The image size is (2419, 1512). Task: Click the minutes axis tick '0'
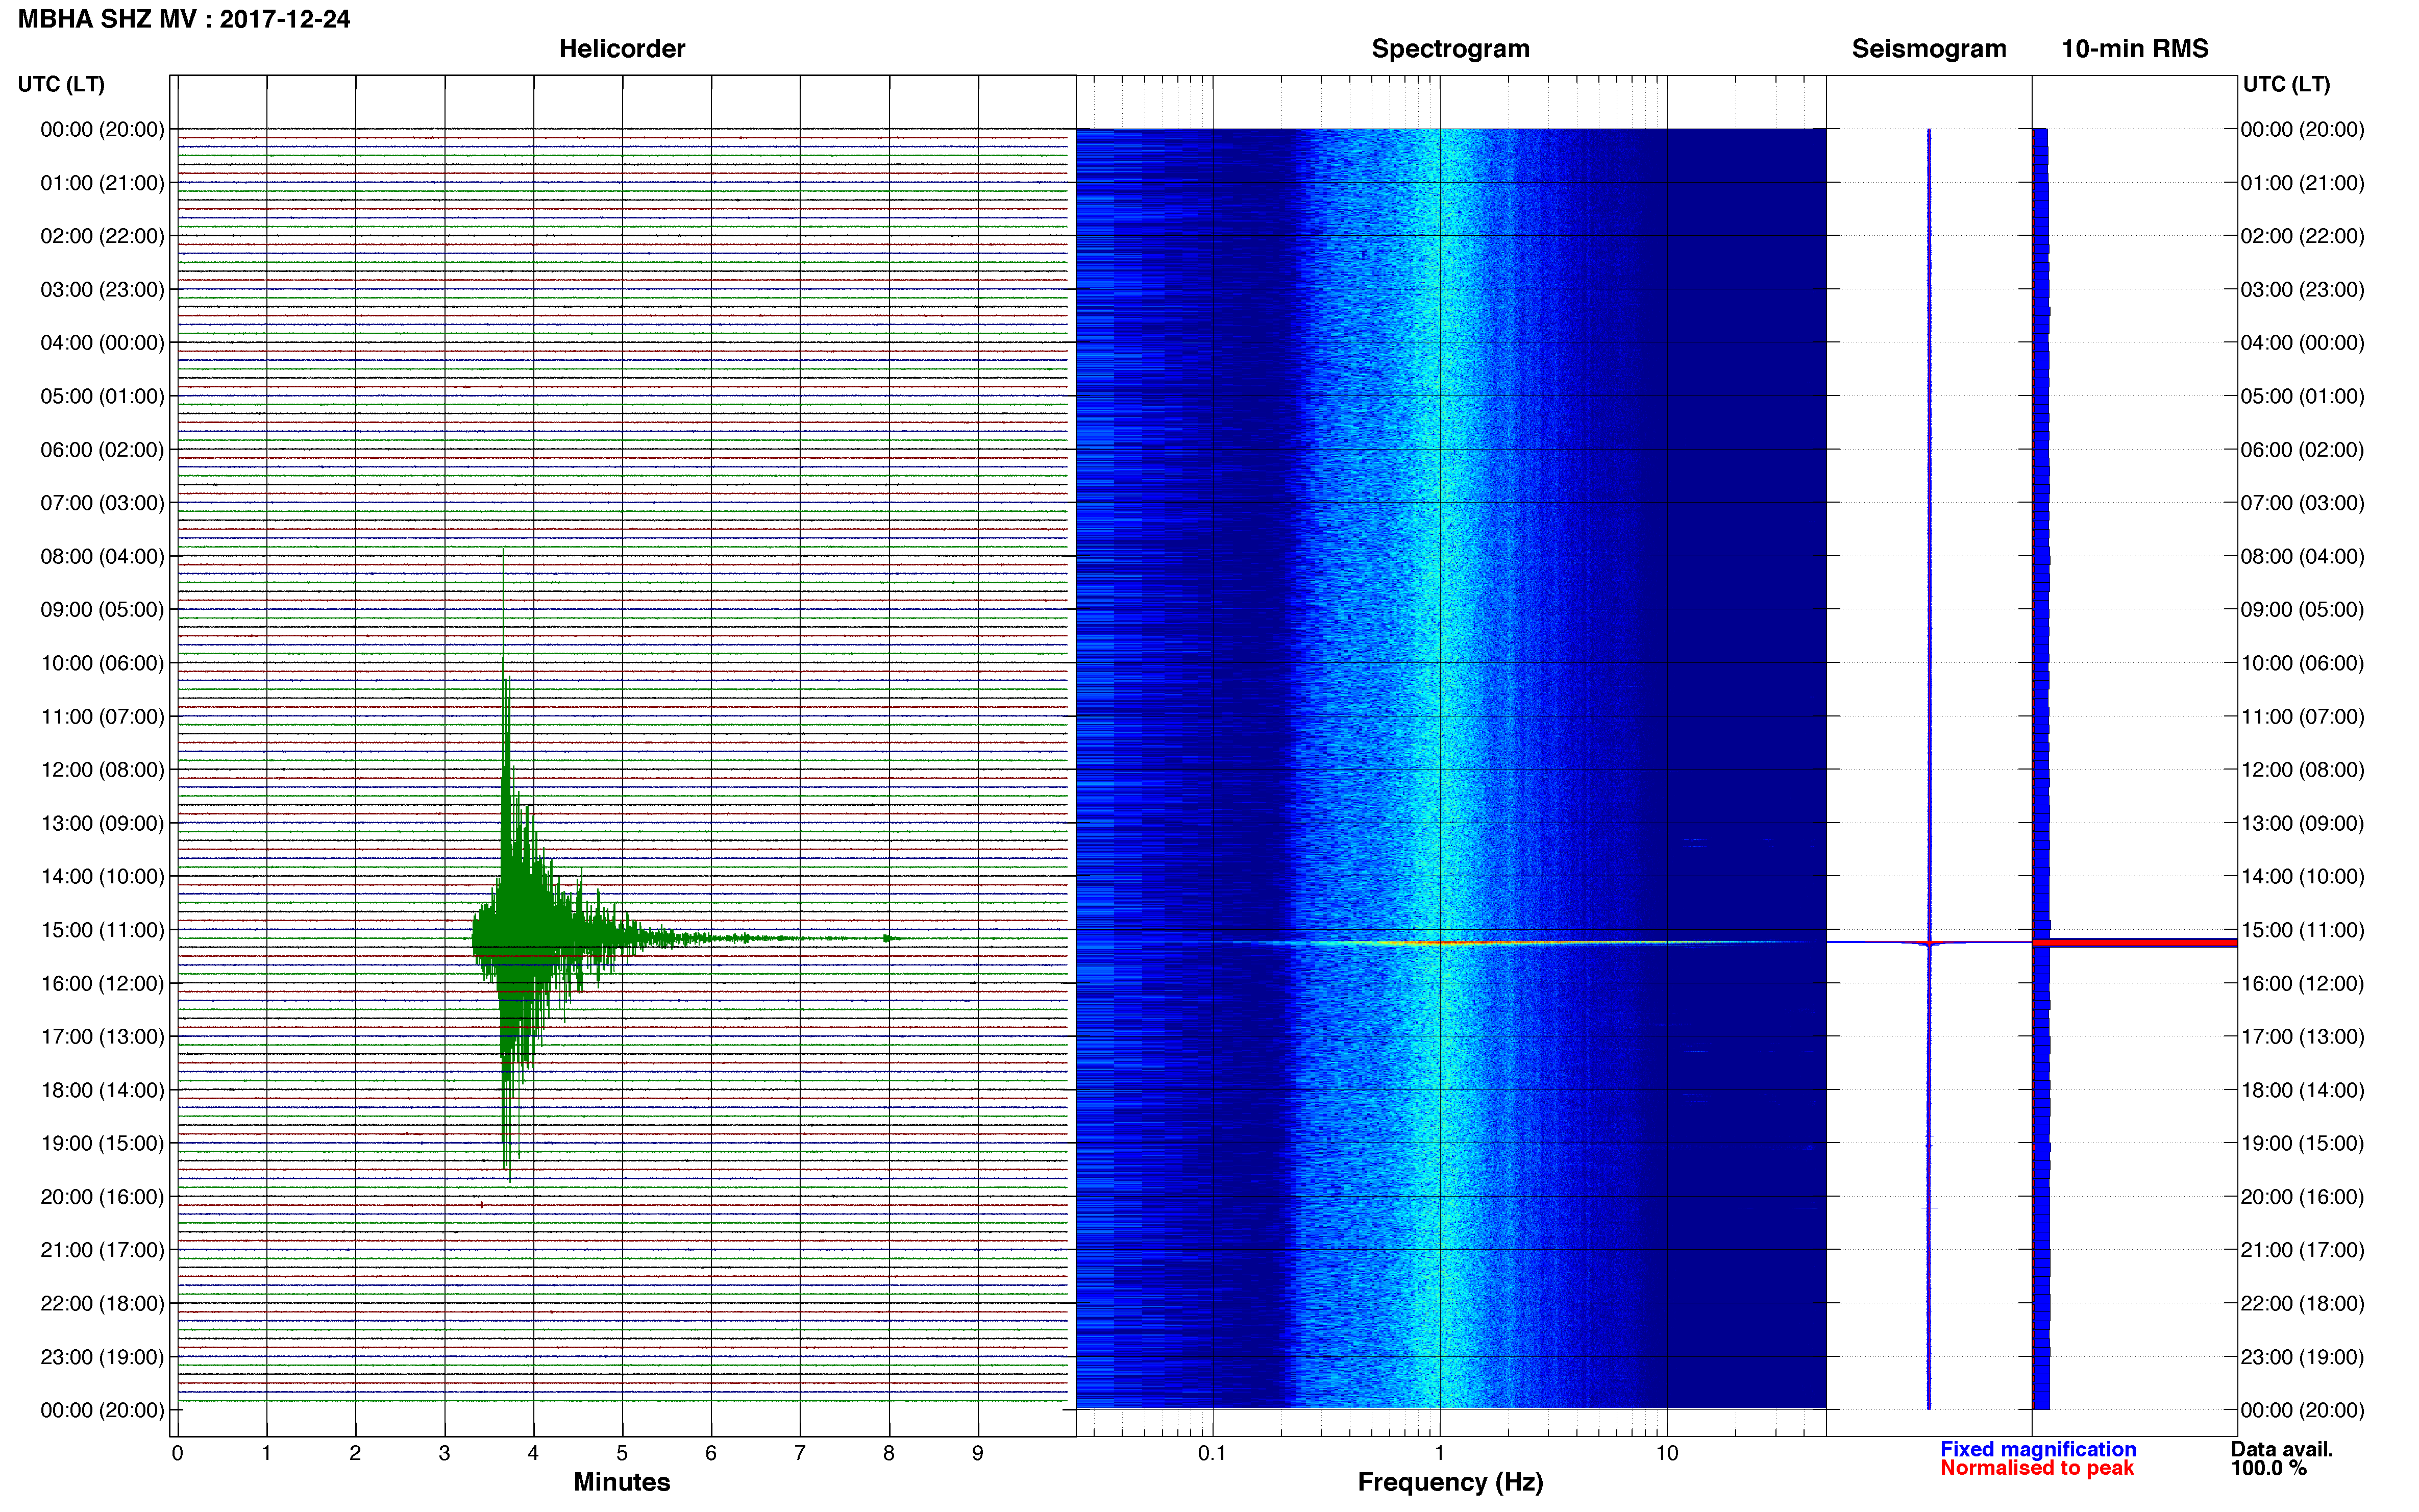point(178,1454)
